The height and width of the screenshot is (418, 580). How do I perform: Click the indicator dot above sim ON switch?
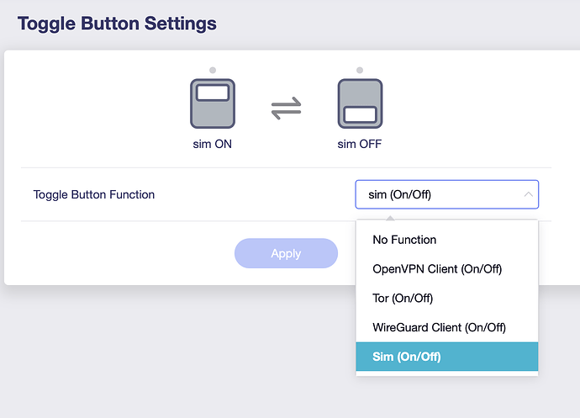[x=213, y=70]
